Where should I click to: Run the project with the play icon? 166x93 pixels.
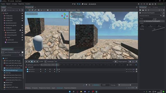tap(139, 4)
